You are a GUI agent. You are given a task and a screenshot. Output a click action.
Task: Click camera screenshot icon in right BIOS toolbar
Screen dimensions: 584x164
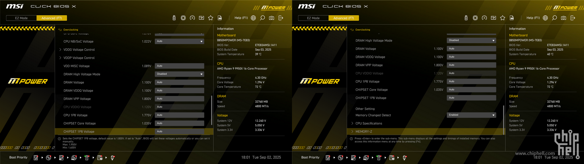564,18
